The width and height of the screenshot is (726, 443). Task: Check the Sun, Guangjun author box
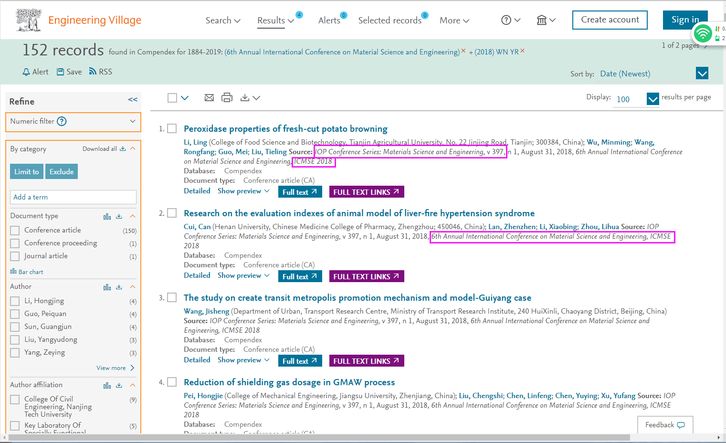pyautogui.click(x=15, y=327)
